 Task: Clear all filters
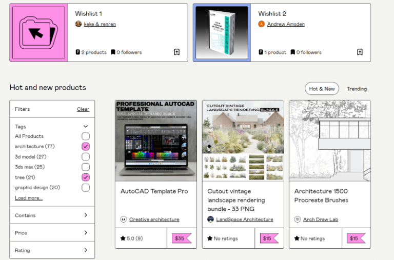[x=83, y=109]
